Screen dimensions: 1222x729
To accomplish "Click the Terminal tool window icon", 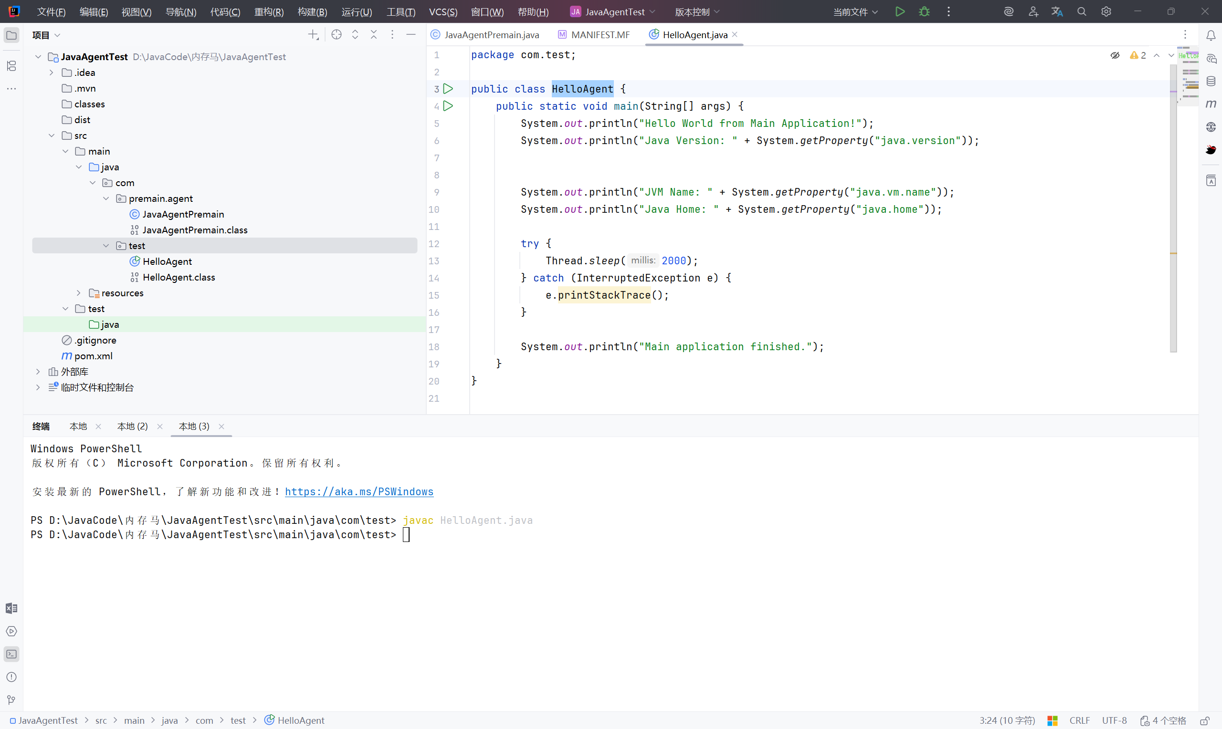I will (x=11, y=654).
